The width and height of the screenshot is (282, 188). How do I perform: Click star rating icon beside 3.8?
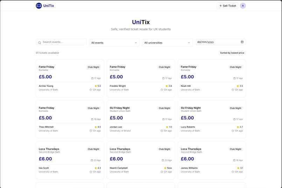(x=167, y=86)
